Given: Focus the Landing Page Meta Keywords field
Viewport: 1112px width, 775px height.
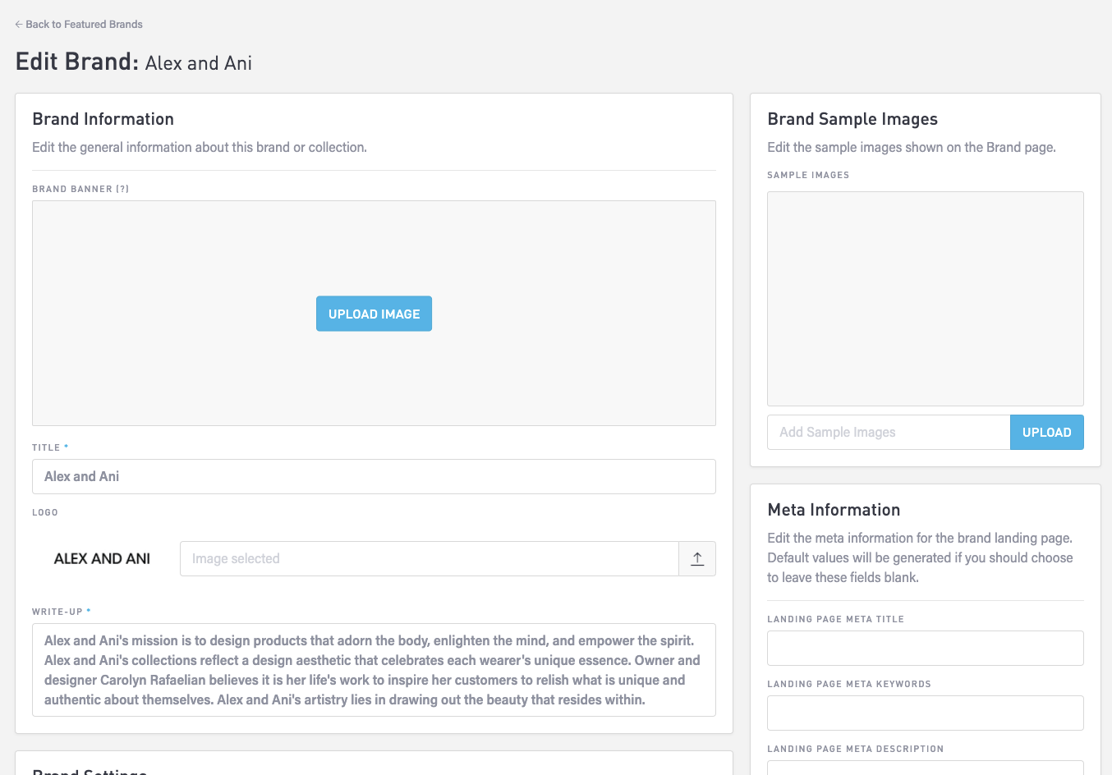Looking at the screenshot, I should (925, 713).
